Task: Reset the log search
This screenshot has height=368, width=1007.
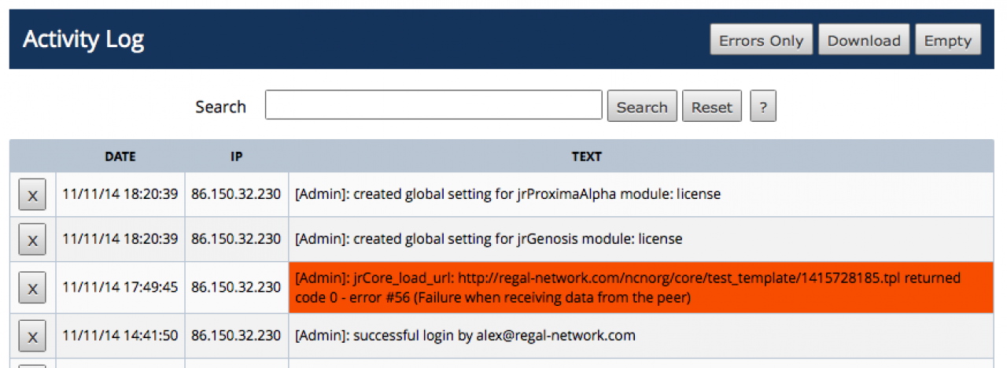Action: 712,108
